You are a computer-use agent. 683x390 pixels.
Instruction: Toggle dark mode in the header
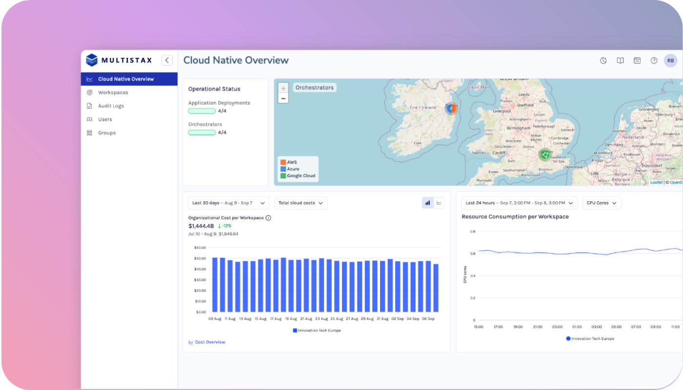click(x=603, y=60)
